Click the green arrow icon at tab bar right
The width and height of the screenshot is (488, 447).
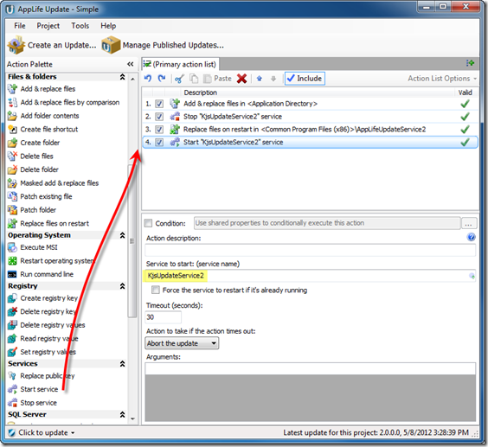[470, 63]
